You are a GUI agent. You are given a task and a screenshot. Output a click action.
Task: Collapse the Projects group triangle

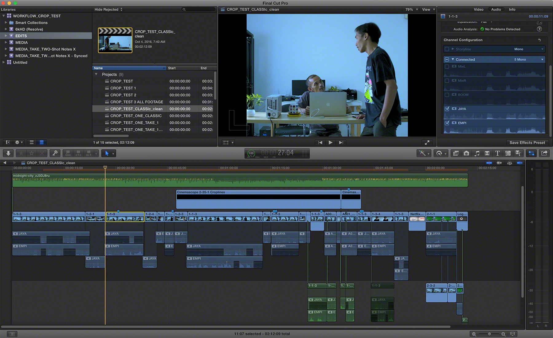pyautogui.click(x=96, y=74)
